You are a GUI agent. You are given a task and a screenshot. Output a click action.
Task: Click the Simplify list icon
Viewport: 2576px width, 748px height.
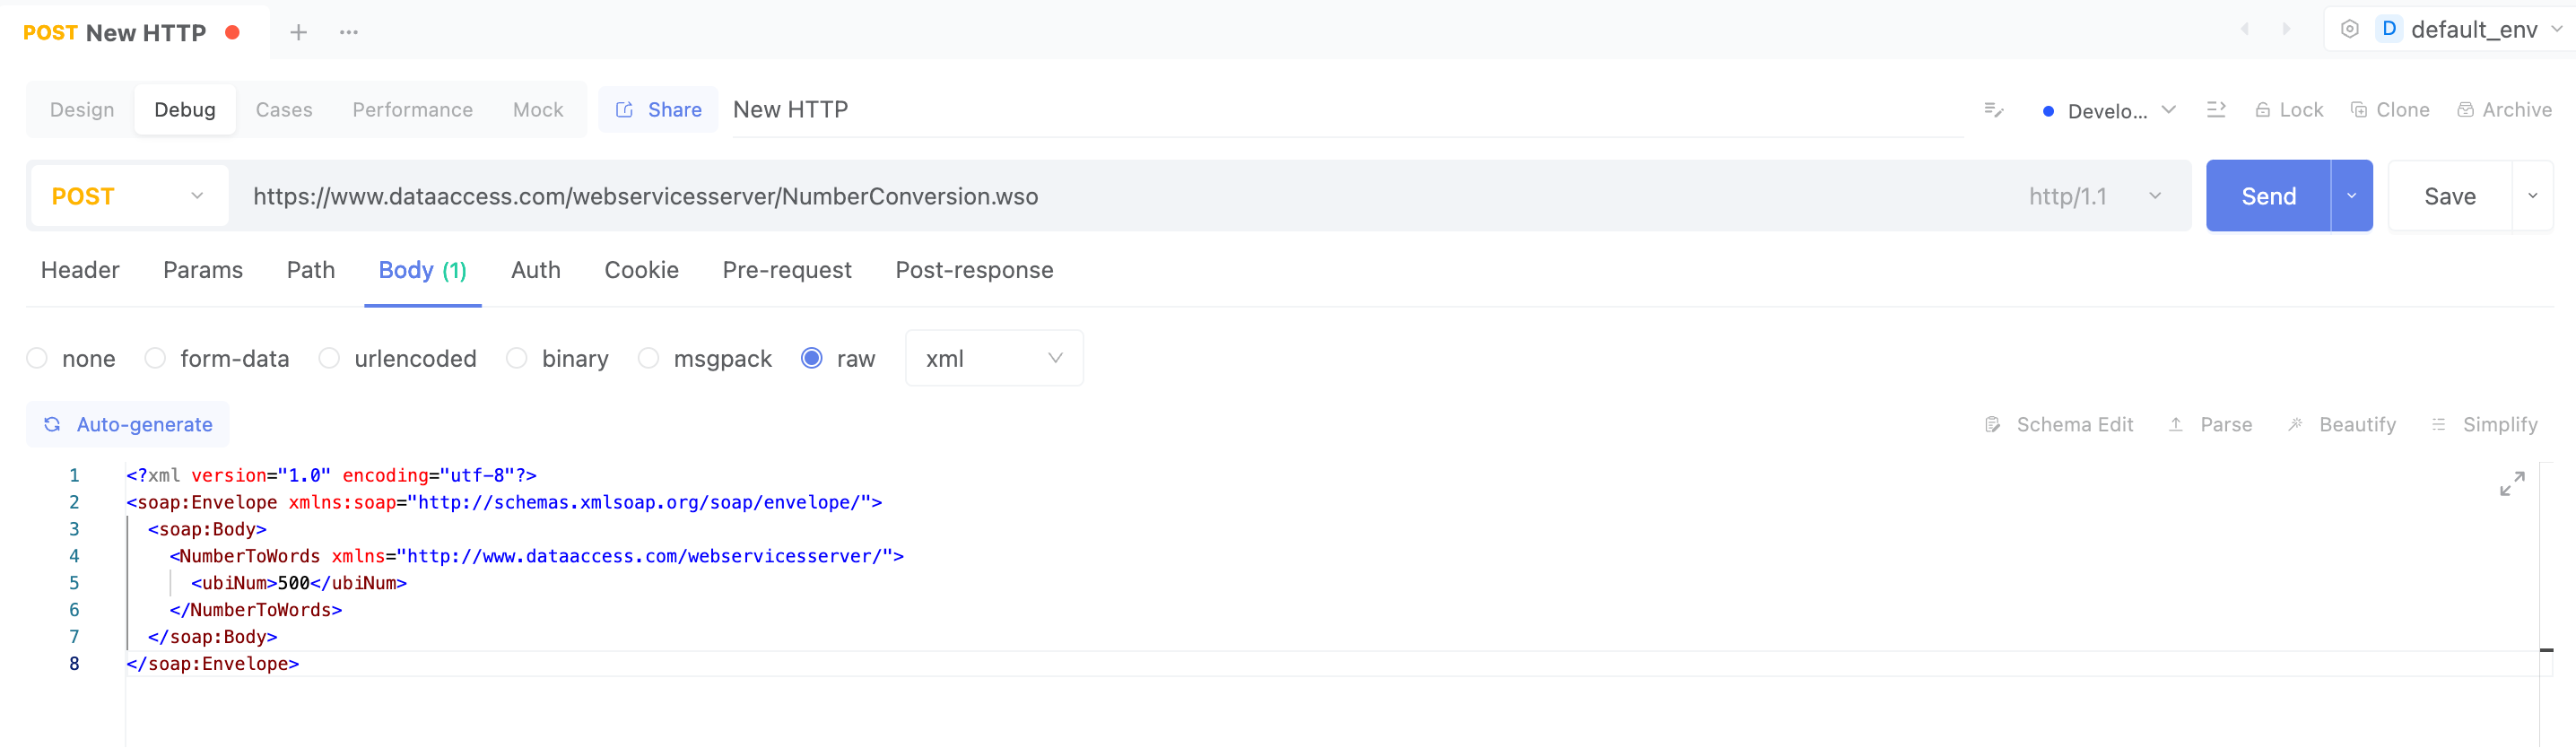[2439, 425]
